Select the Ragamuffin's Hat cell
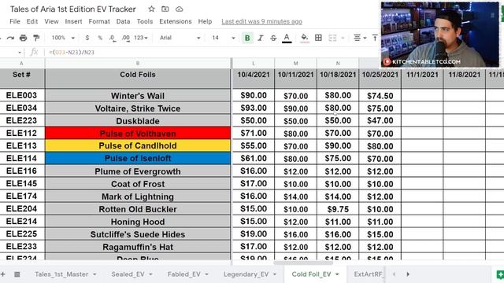 pos(138,247)
